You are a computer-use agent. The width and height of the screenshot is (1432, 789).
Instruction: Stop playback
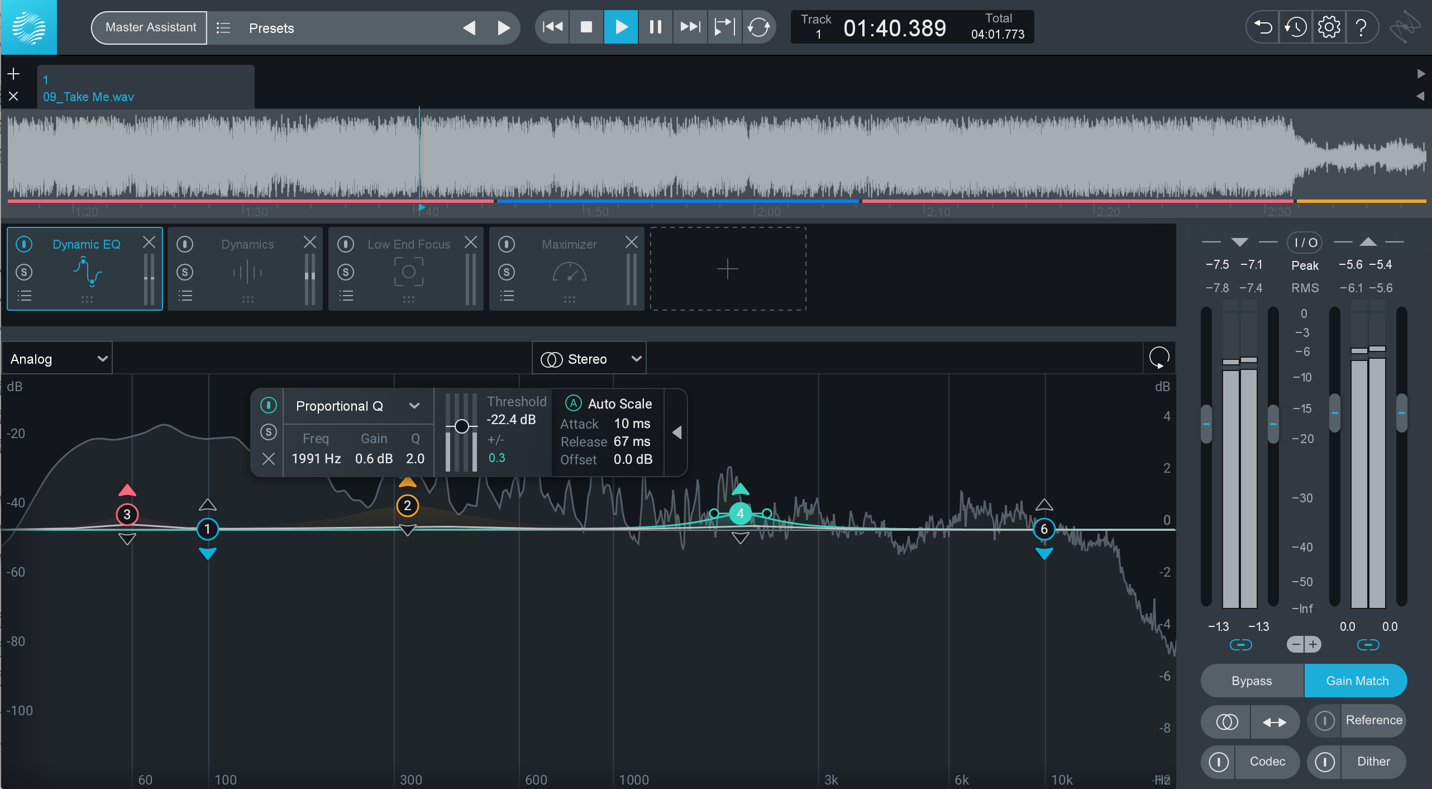586,27
